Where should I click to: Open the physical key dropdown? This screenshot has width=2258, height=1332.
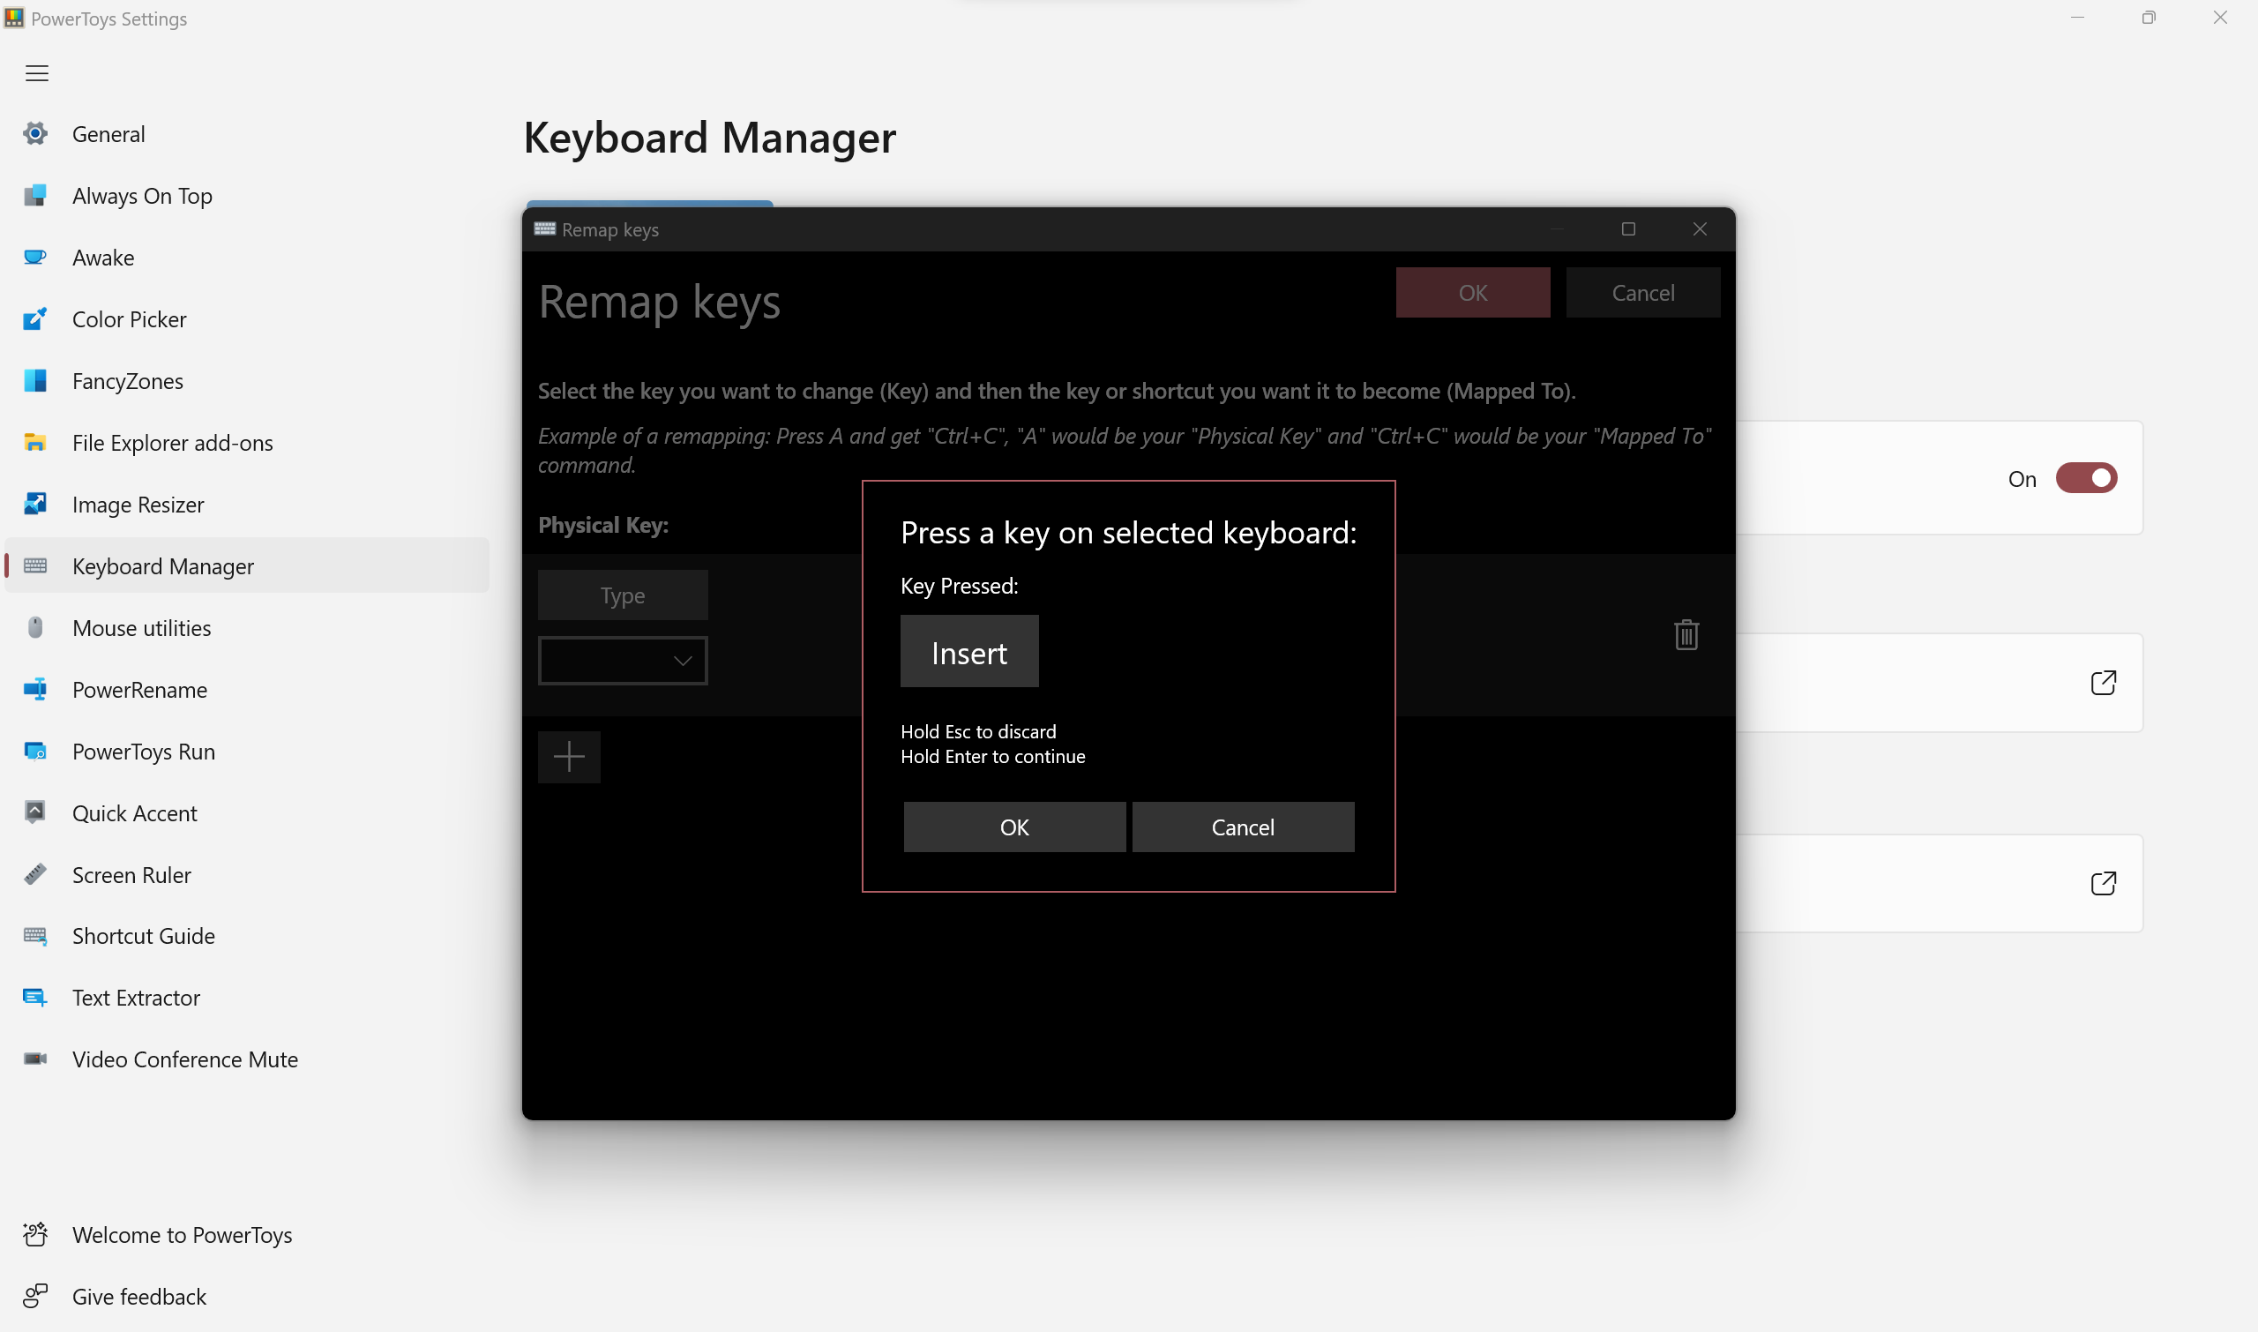tap(622, 661)
